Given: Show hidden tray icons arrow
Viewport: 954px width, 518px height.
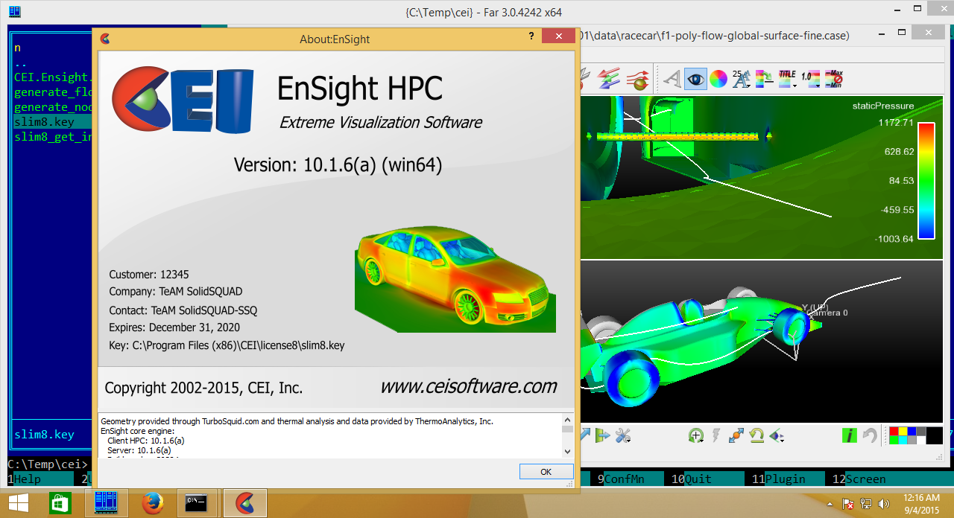Looking at the screenshot, I should (x=830, y=504).
